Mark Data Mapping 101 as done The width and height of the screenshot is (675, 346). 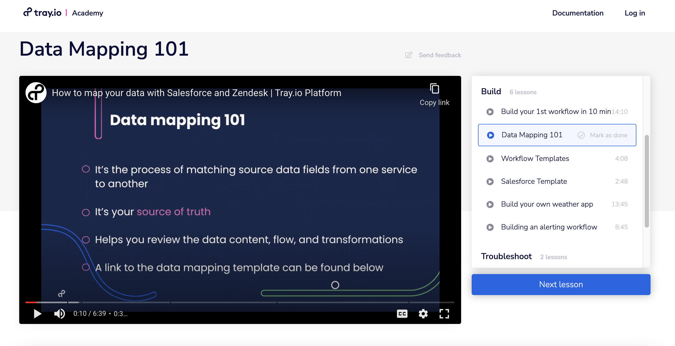[x=602, y=135]
